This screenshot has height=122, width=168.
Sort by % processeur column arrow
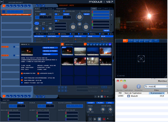[x=163, y=93]
